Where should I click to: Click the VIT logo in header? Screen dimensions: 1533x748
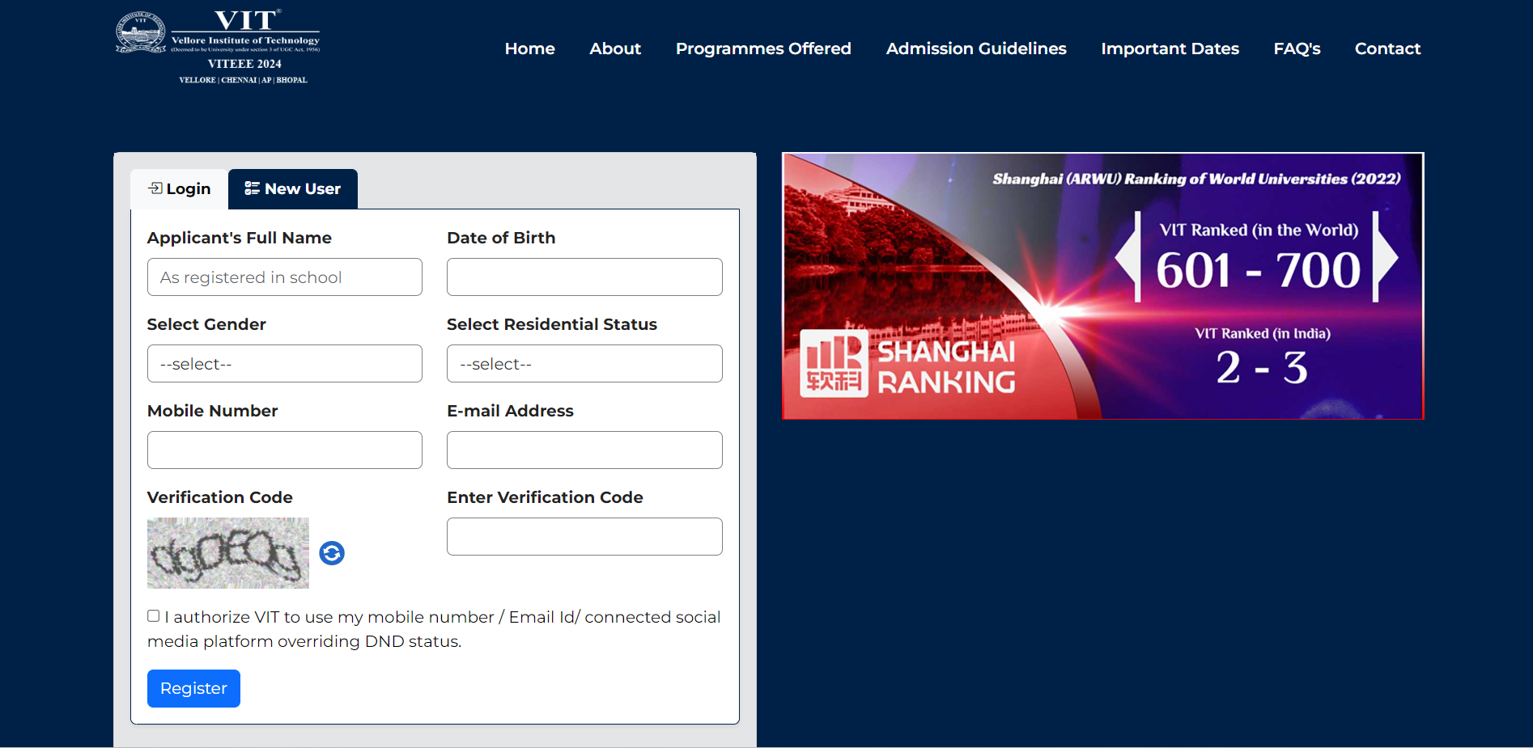pos(219,47)
